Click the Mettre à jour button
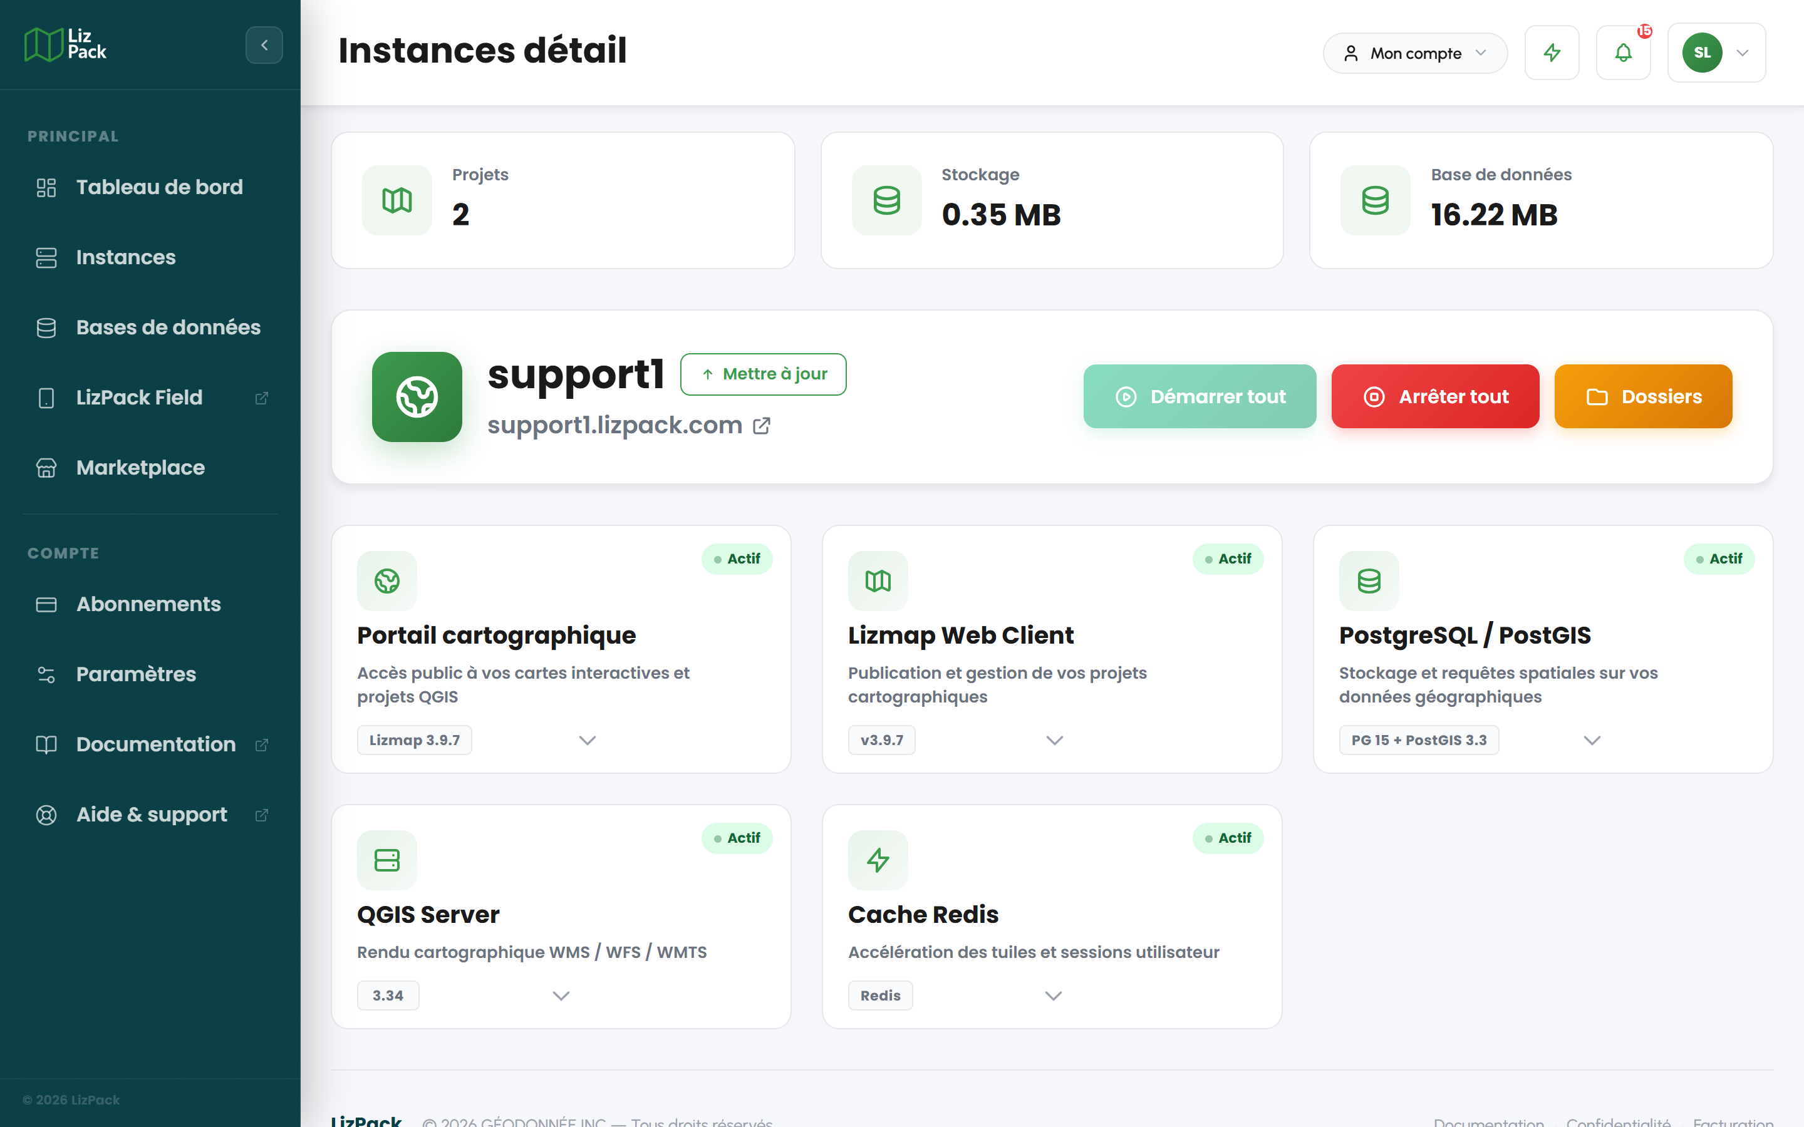The height and width of the screenshot is (1127, 1804). [x=764, y=374]
